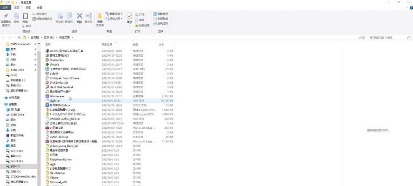The width and height of the screenshot is (413, 186).
Task: Click the 此电脑 breadcrumb in the address bar
Action: click(x=35, y=38)
